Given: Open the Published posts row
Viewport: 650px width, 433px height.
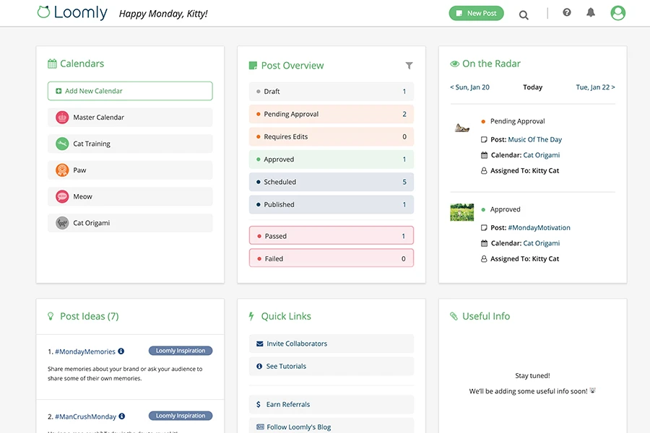Looking at the screenshot, I should tap(331, 205).
